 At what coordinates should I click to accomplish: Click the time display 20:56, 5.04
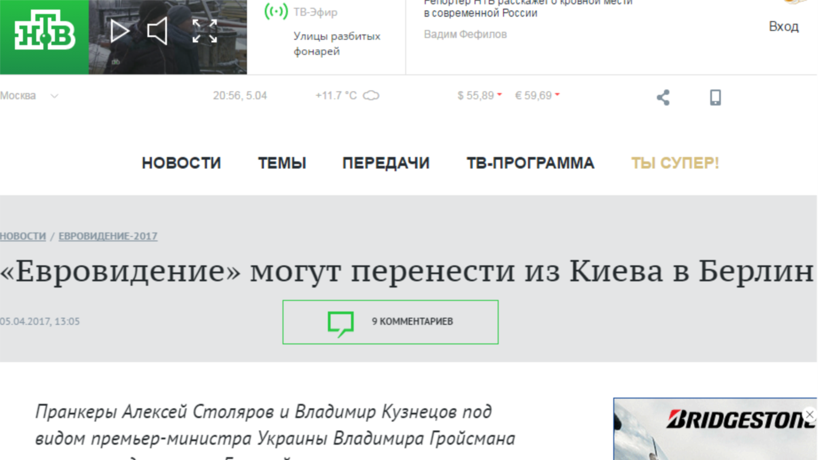pos(240,96)
